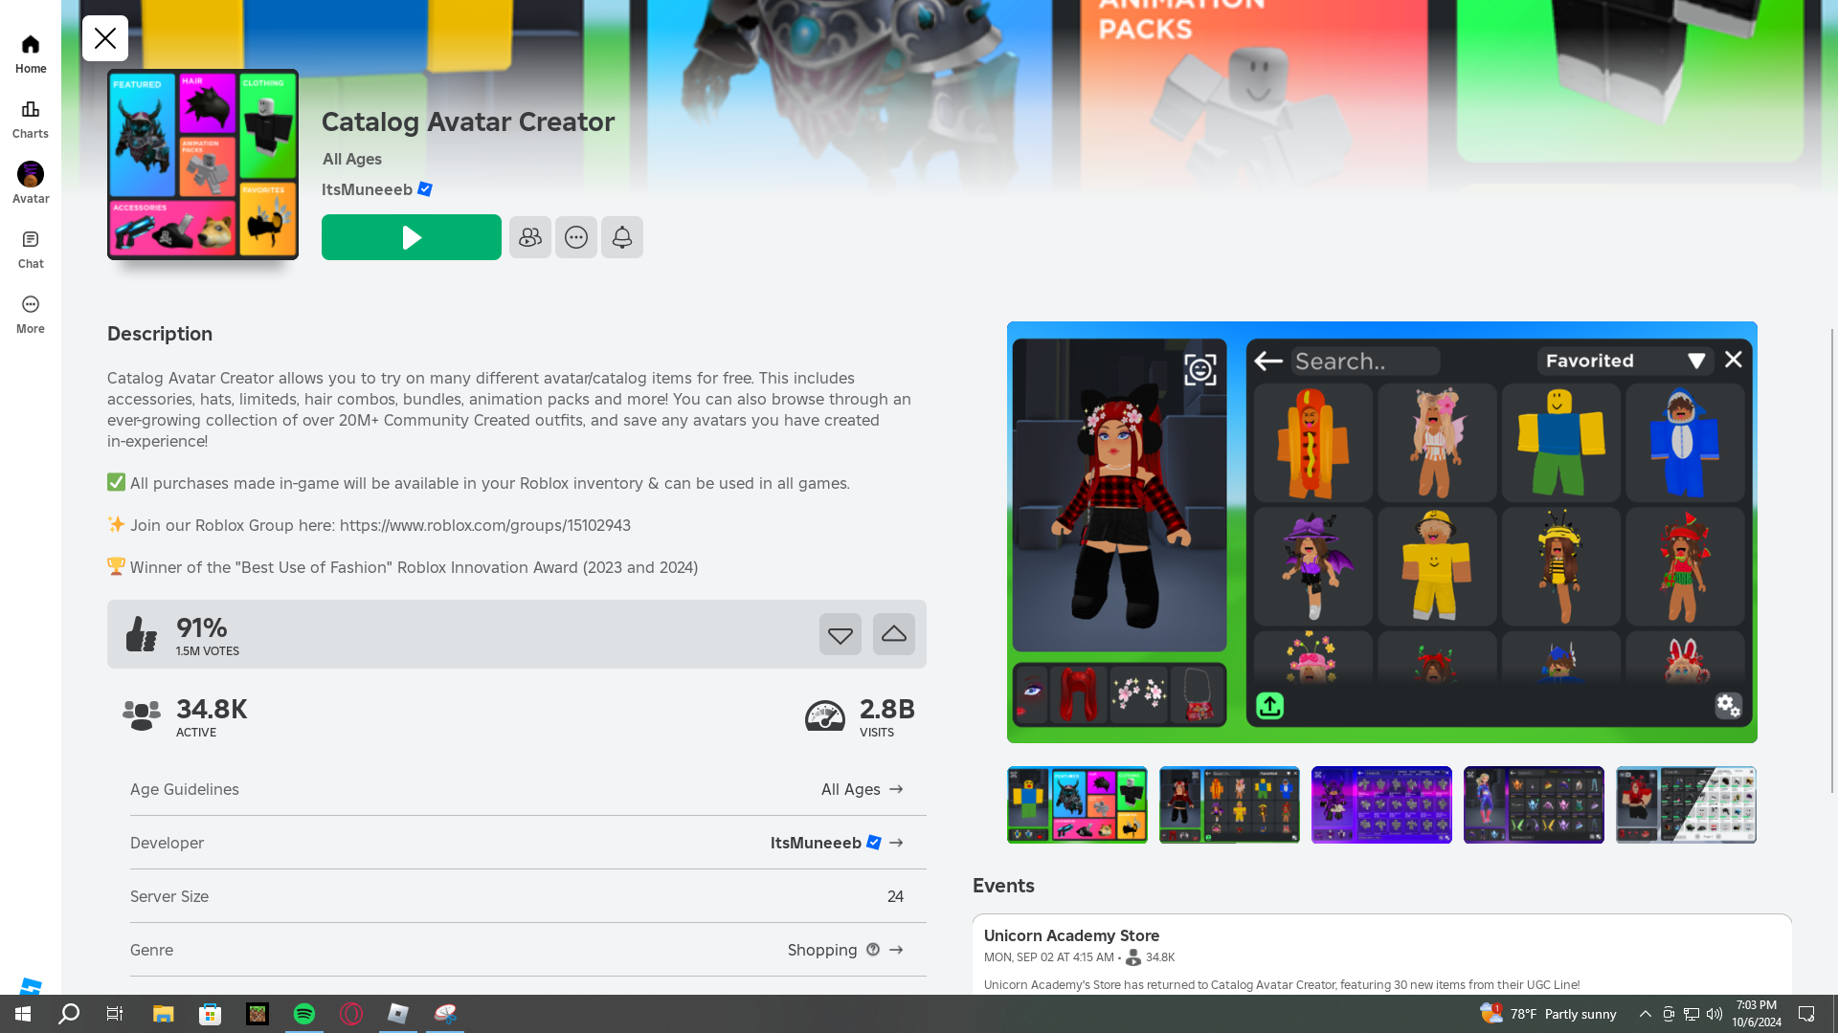Open the three-dots options button
The image size is (1838, 1033).
[575, 237]
